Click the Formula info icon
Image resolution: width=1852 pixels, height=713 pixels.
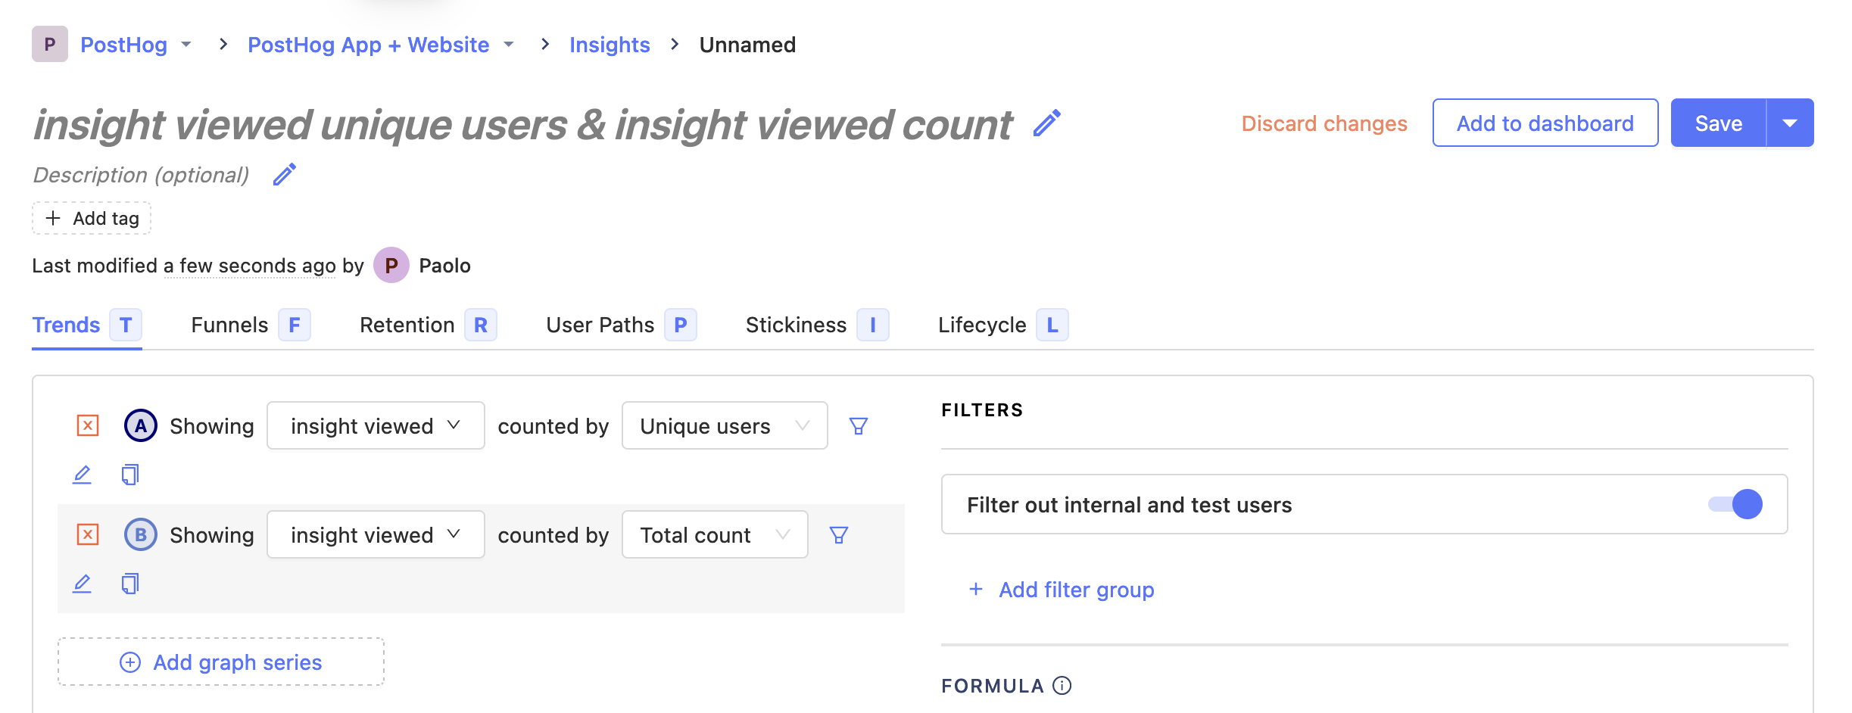coord(1062,686)
